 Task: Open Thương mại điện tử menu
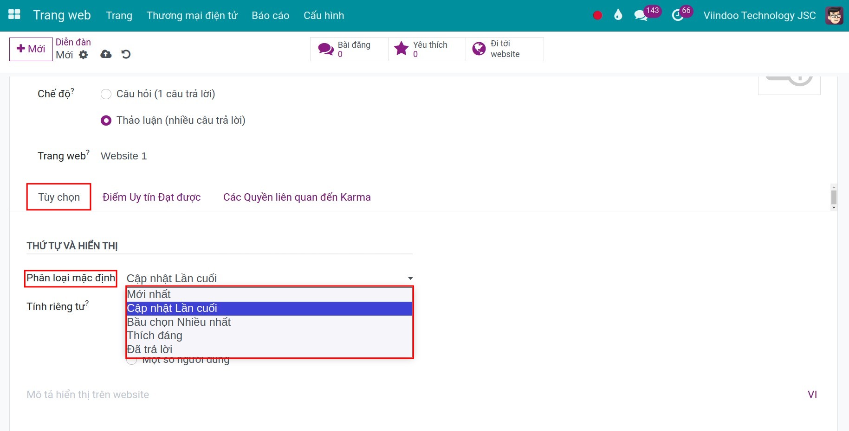tap(192, 15)
